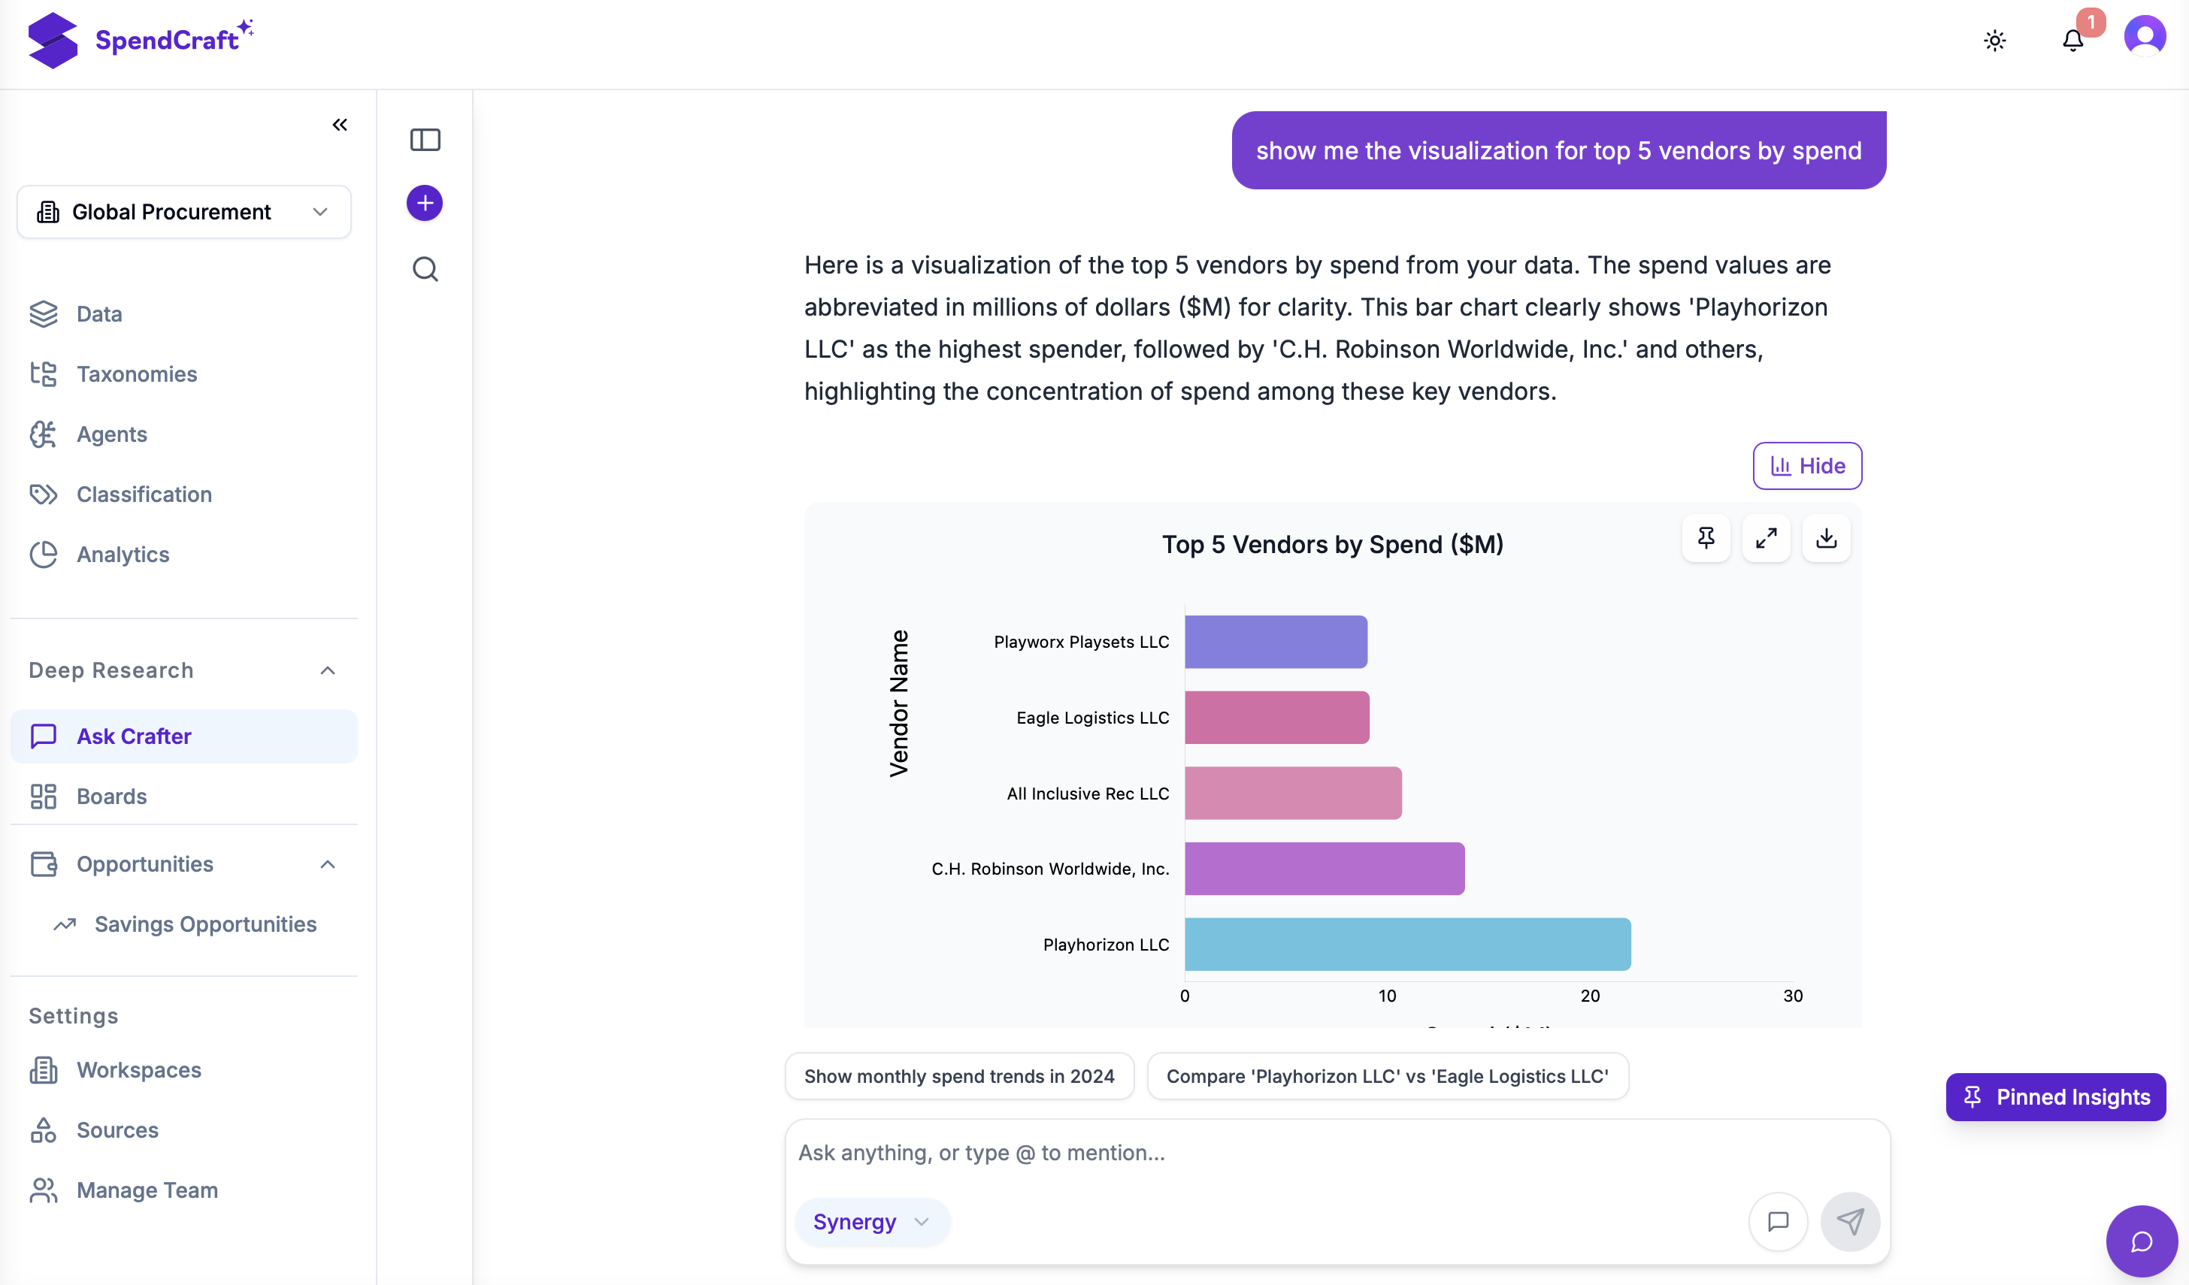Click the Playhorizon LLC bar

coord(1408,944)
